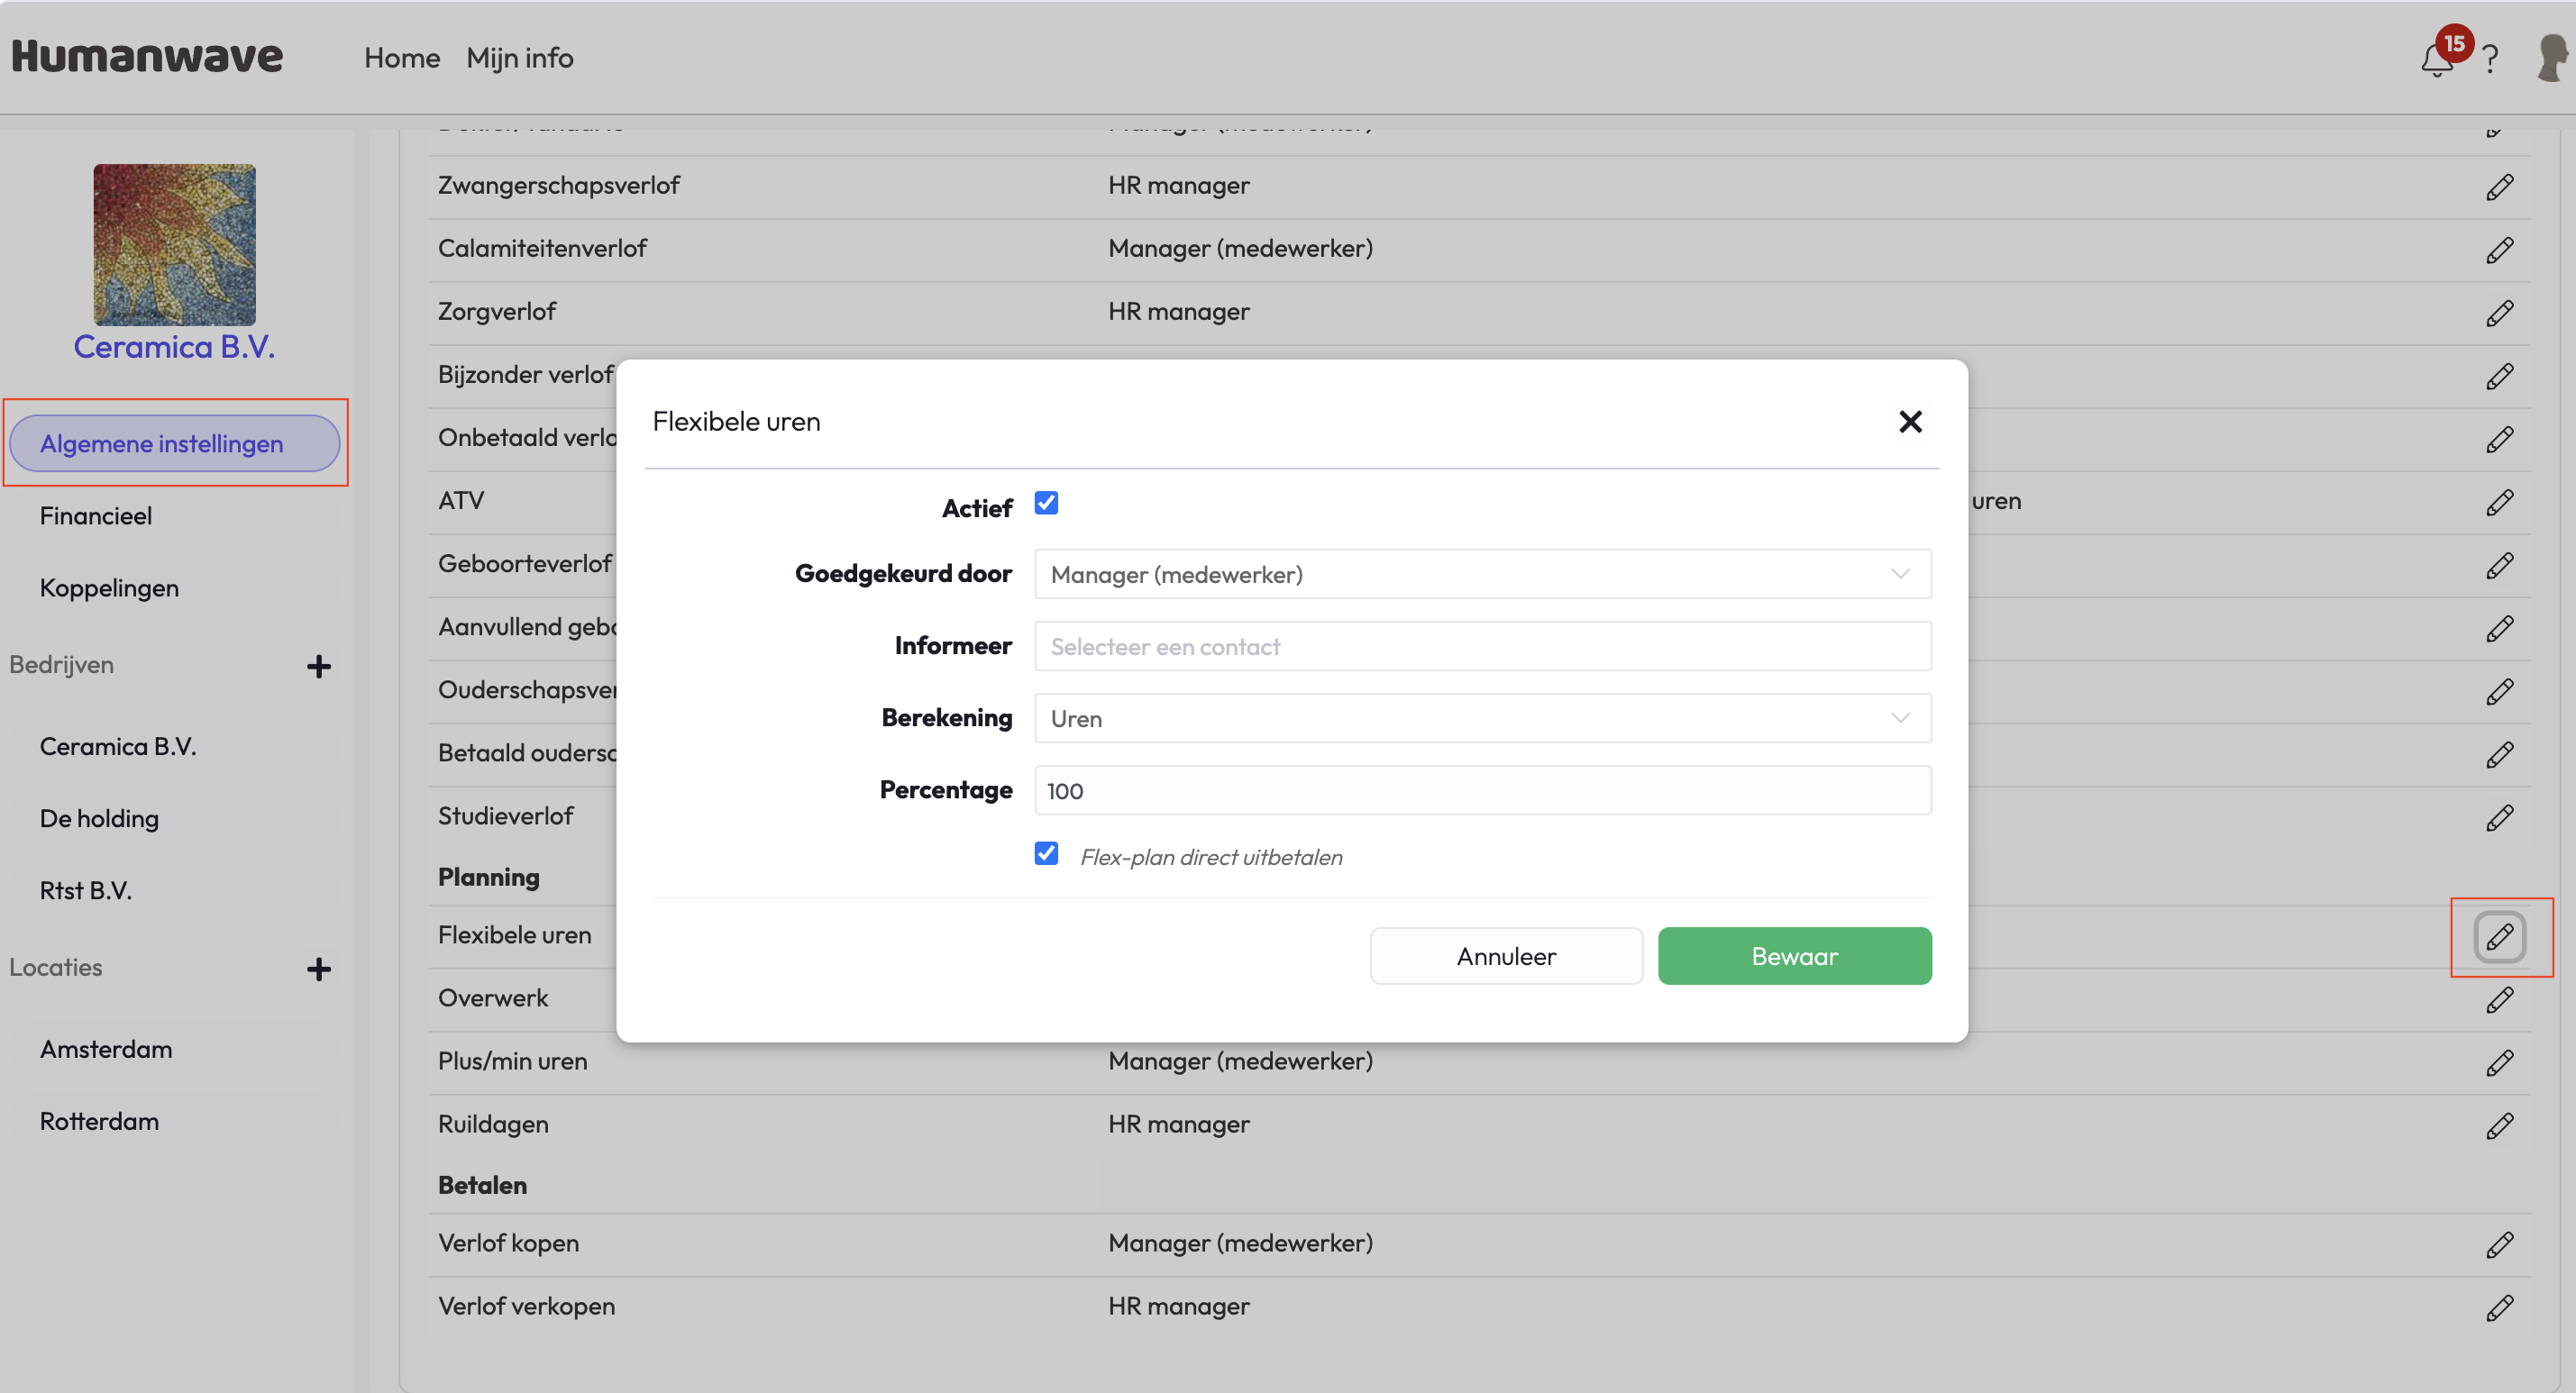Select Financieel in the sidebar
Image resolution: width=2576 pixels, height=1393 pixels.
pyautogui.click(x=96, y=516)
